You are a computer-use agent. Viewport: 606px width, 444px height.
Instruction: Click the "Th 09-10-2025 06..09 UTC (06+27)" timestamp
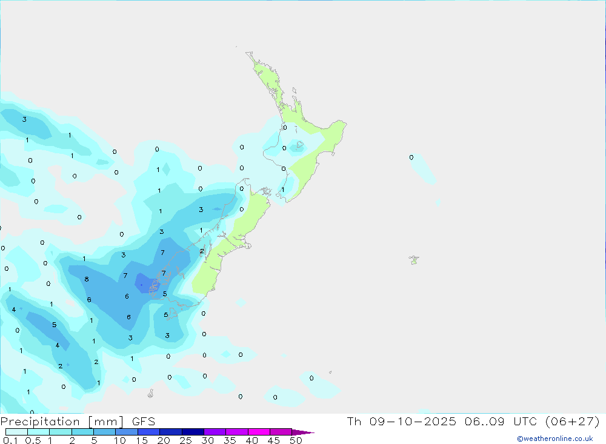[x=473, y=421]
